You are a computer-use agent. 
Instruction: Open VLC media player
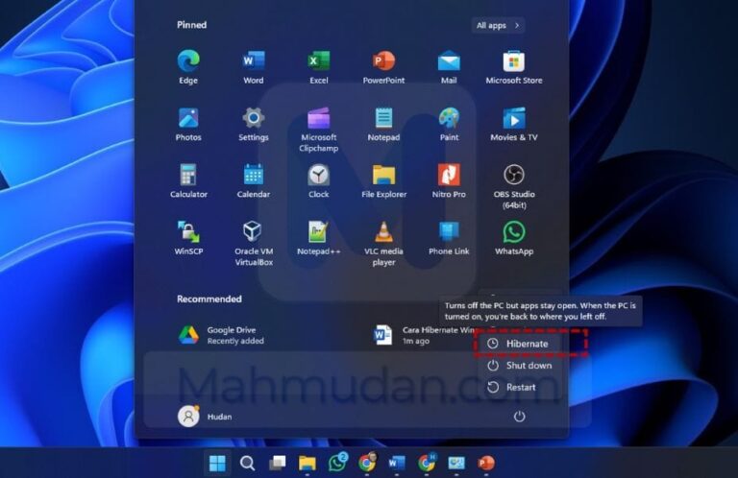(383, 244)
